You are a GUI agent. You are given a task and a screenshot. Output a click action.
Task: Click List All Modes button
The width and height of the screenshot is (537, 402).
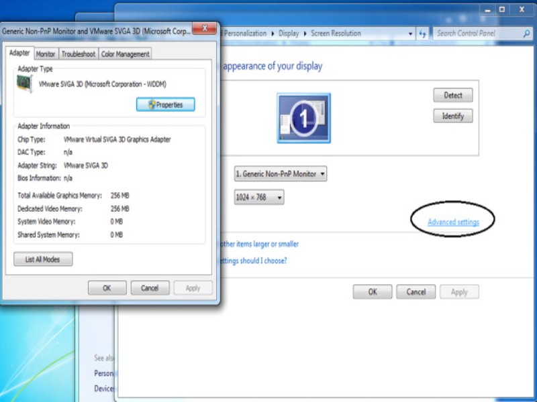43,259
